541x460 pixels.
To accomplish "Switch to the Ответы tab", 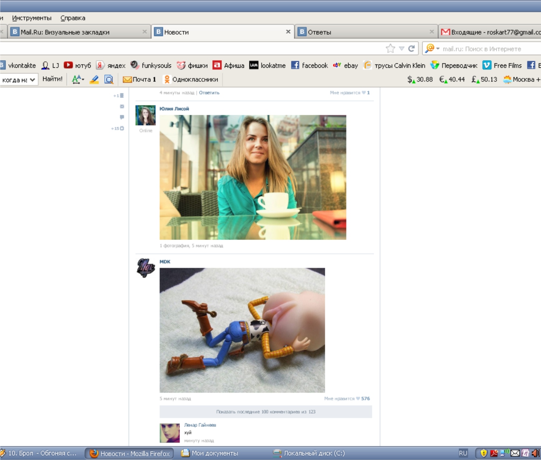I will click(x=366, y=32).
